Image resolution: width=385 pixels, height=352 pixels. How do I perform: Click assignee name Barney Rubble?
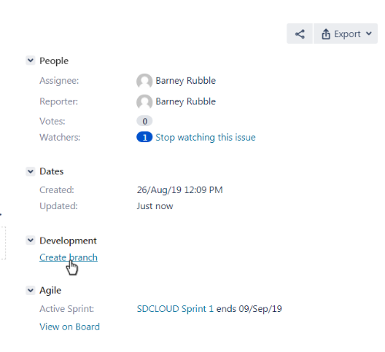(186, 81)
